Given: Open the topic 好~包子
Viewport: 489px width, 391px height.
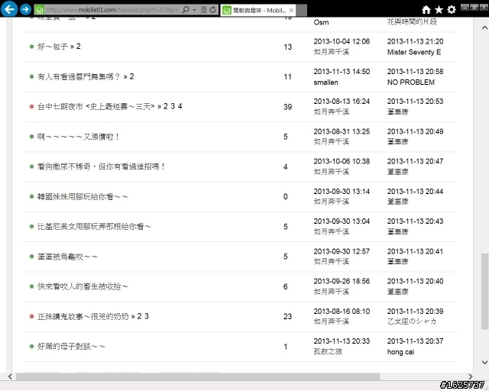Looking at the screenshot, I should click(x=53, y=47).
